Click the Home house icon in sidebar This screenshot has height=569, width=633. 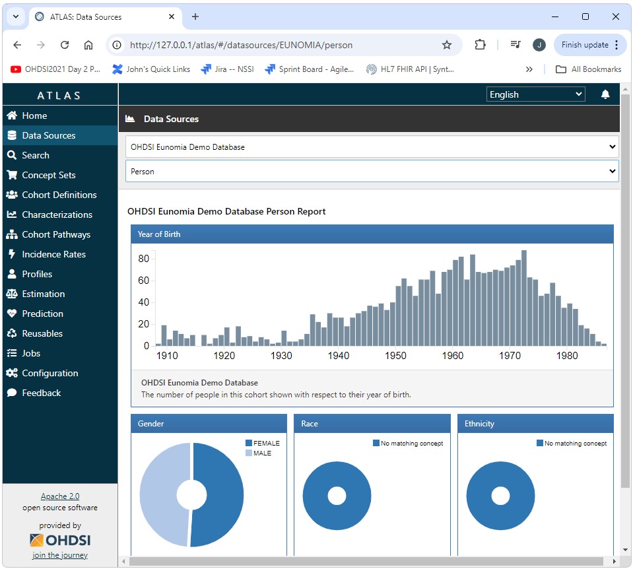click(12, 116)
